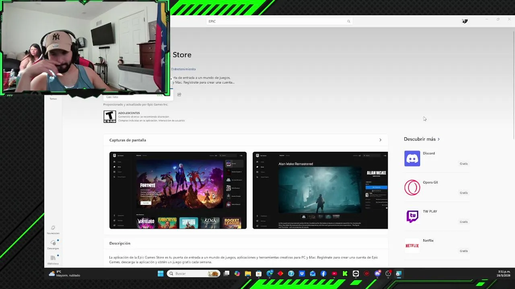Click the taskbar Buscar search box

(194, 274)
